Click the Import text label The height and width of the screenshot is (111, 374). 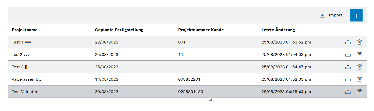(x=335, y=15)
